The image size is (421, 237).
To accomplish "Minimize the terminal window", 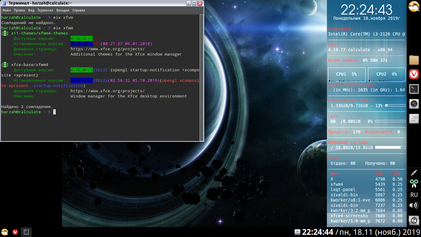I will click(x=188, y=4).
